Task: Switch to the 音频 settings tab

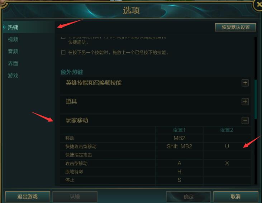Action: point(13,52)
